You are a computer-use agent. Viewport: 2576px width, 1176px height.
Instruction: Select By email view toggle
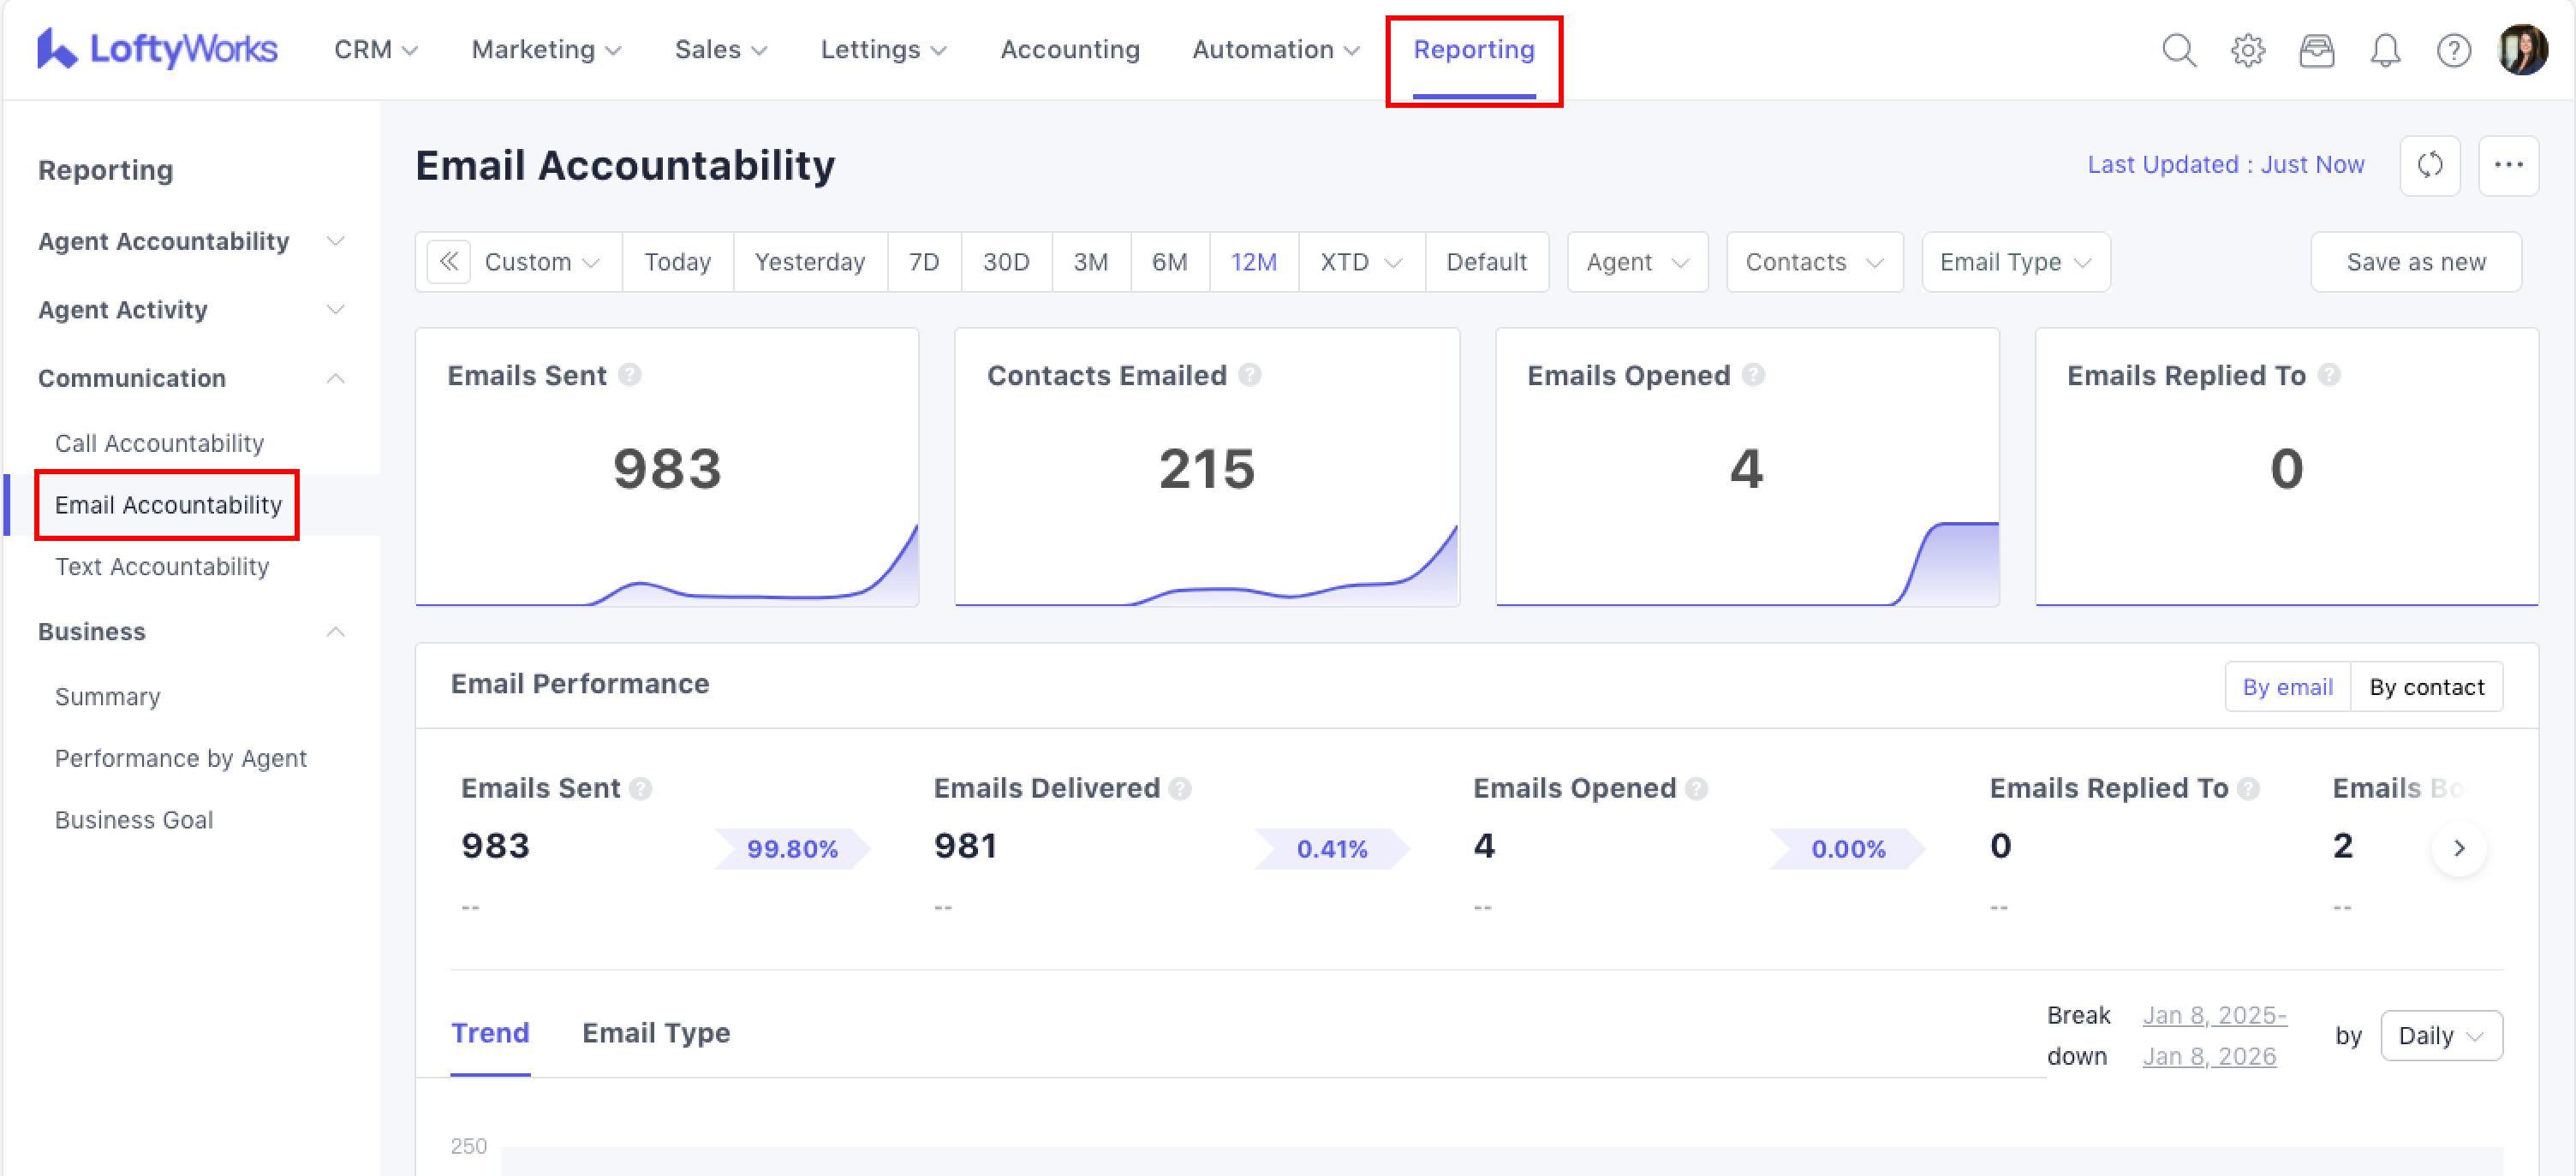click(2287, 686)
